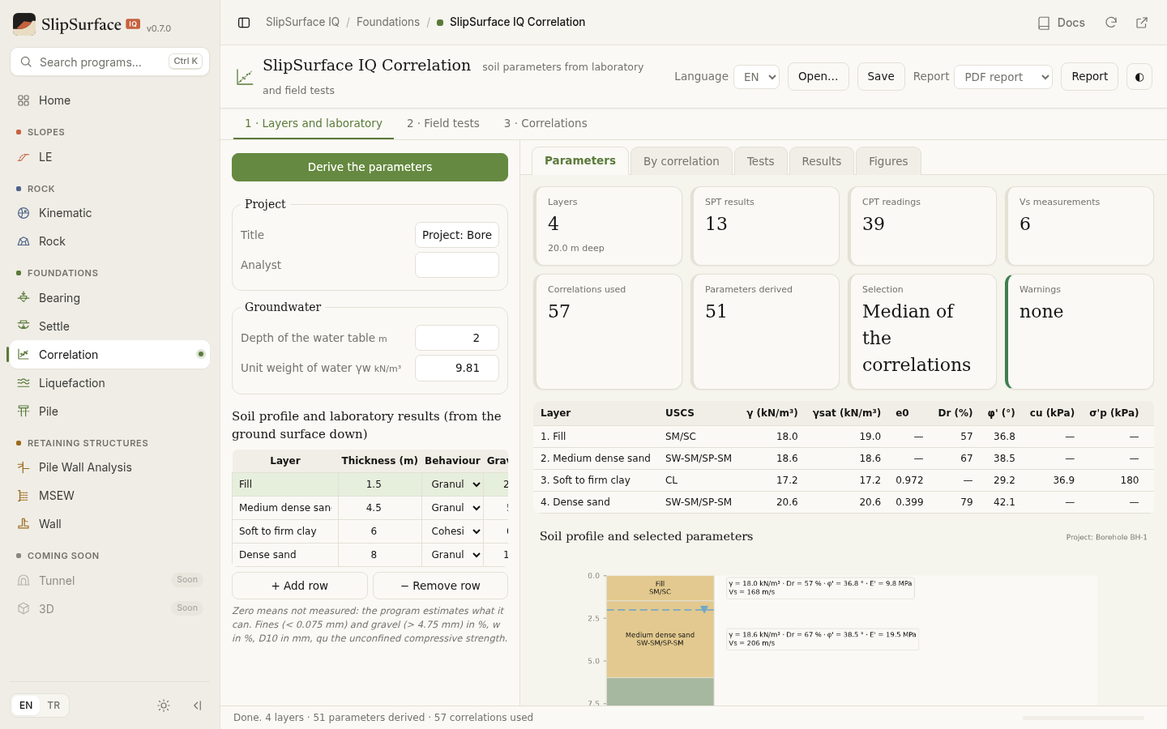Viewport: 1167px width, 729px height.
Task: Click Derive the parameters button
Action: [370, 167]
